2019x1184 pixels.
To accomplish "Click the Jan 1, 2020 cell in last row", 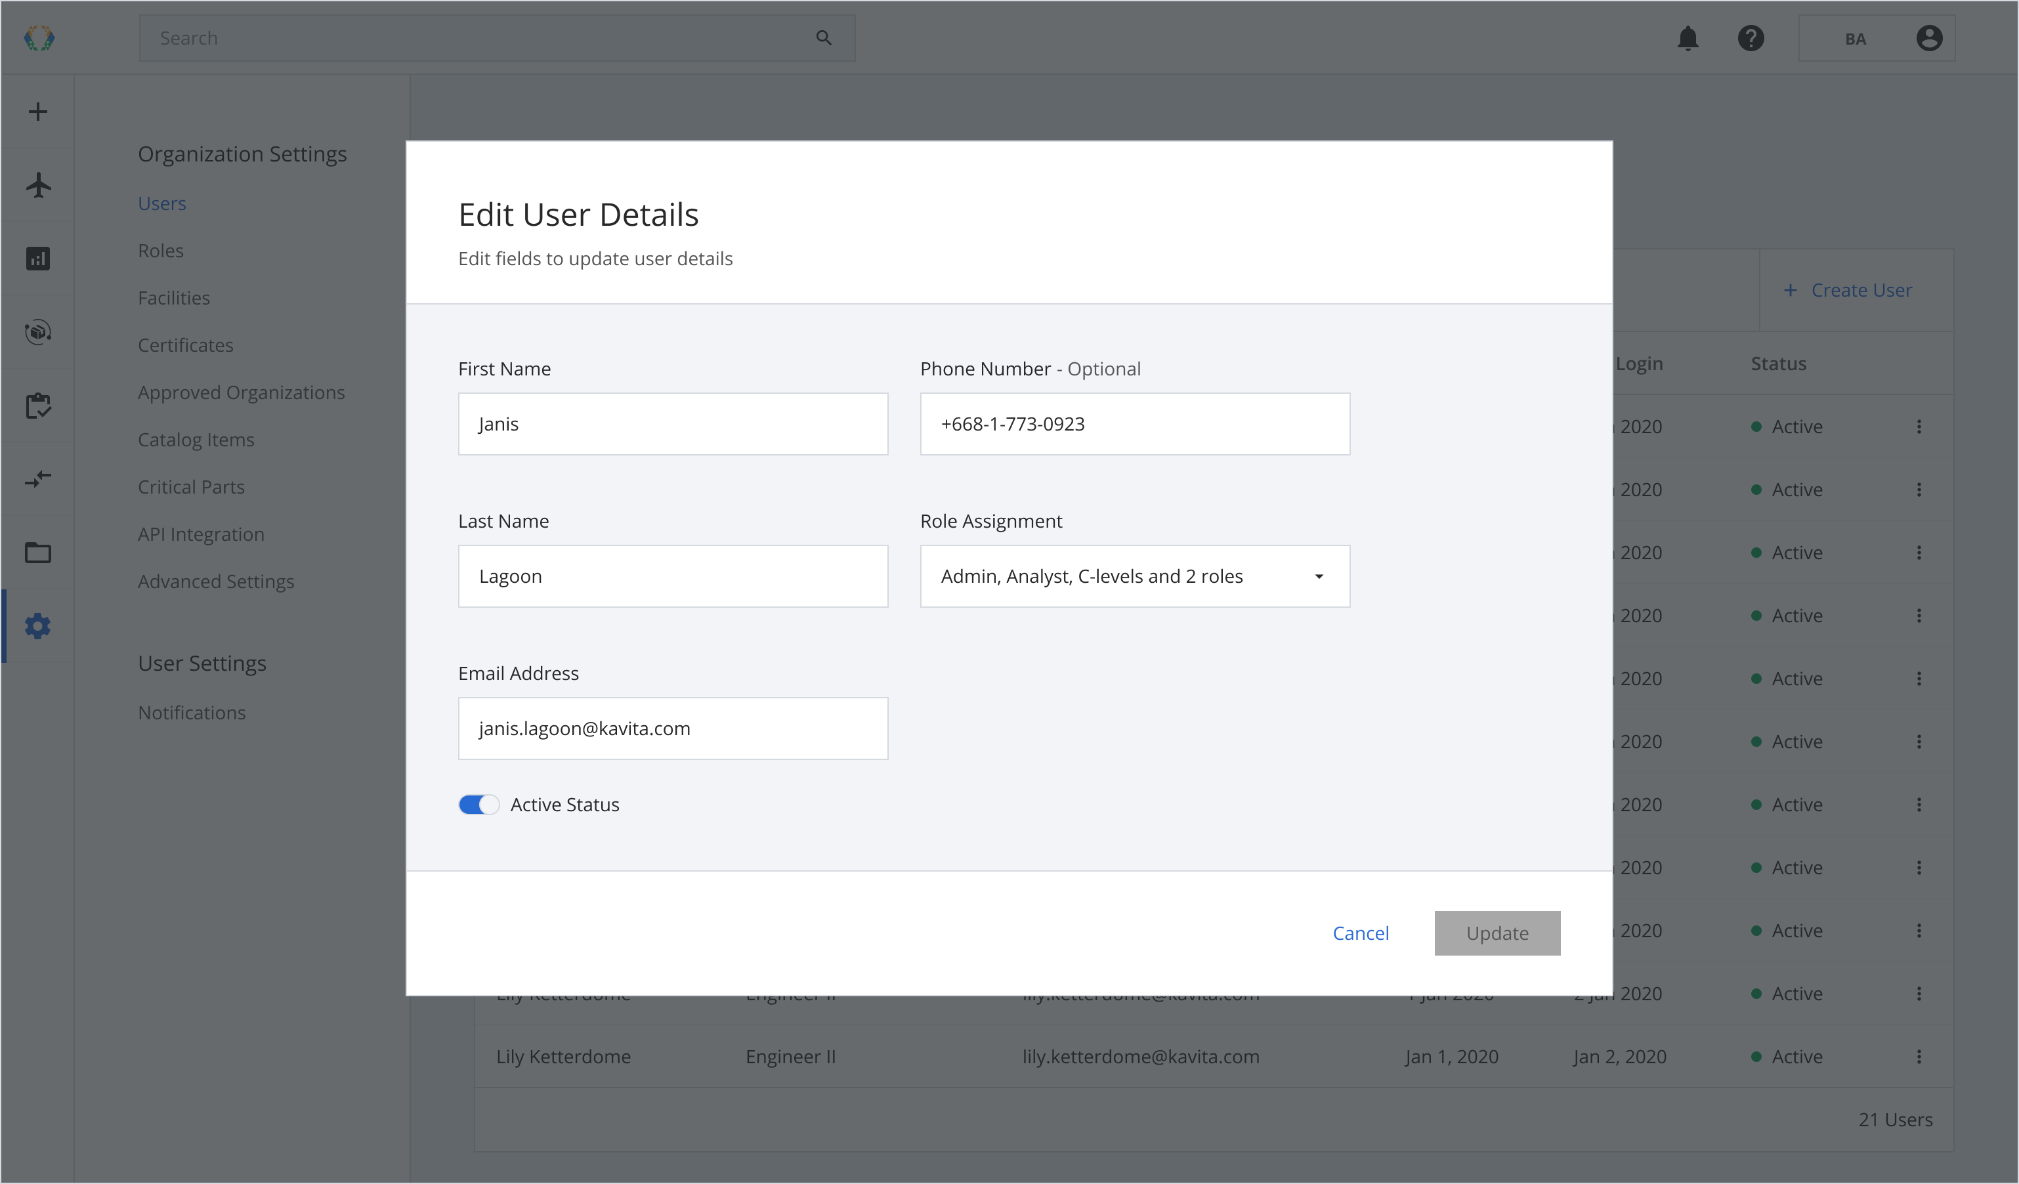I will 1451,1057.
